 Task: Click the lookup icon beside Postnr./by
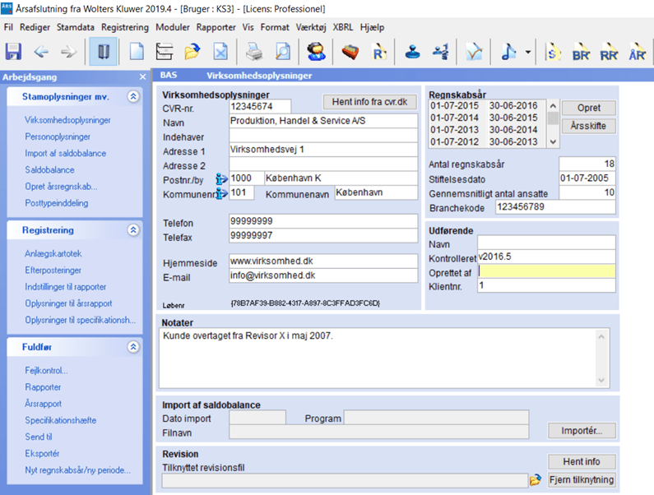pyautogui.click(x=220, y=178)
